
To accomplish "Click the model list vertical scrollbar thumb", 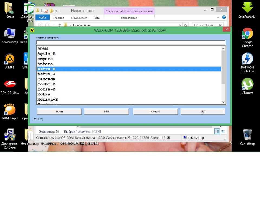I will point(223,67).
